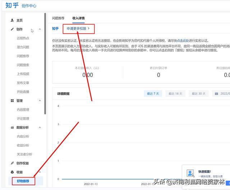Image resolution: width=230 pixels, height=190 pixels.
Task: Open the date picker calendar icon
Action: click(216, 94)
